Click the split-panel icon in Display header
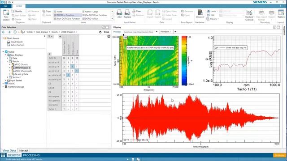 click(x=274, y=27)
